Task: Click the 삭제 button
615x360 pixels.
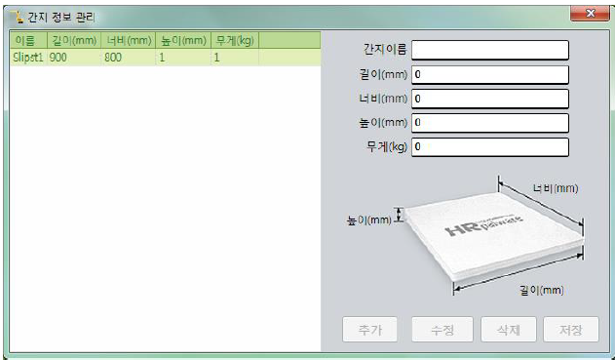Action: click(509, 330)
